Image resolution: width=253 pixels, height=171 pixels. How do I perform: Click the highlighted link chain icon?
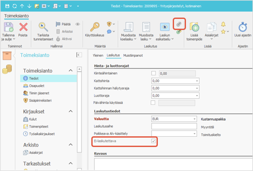pyautogui.click(x=179, y=24)
